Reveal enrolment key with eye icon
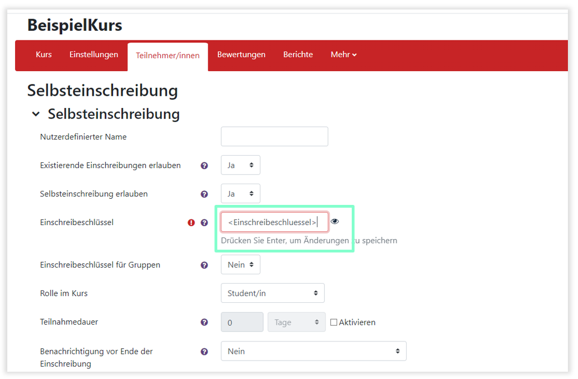 pos(335,222)
